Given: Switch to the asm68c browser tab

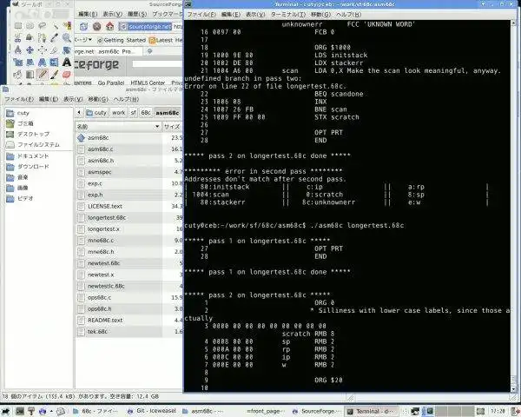Looking at the screenshot, I should (x=108, y=51).
